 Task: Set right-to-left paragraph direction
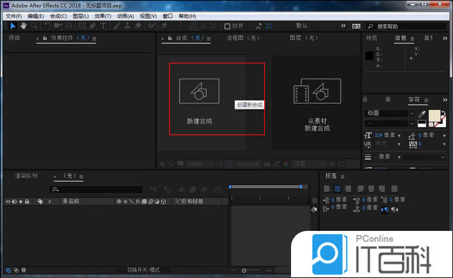click(395, 210)
